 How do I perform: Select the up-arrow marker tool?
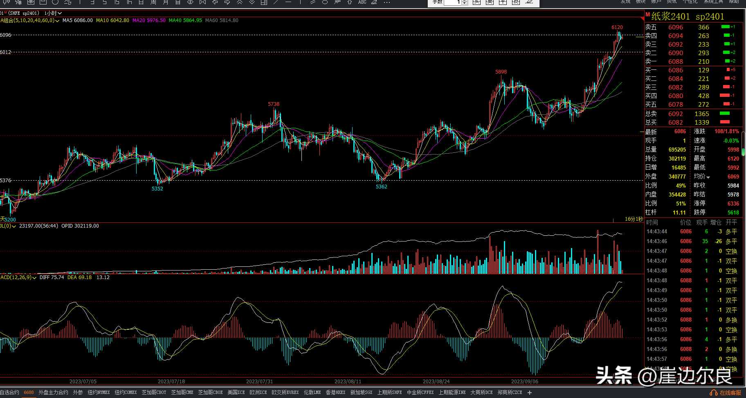click(x=350, y=2)
